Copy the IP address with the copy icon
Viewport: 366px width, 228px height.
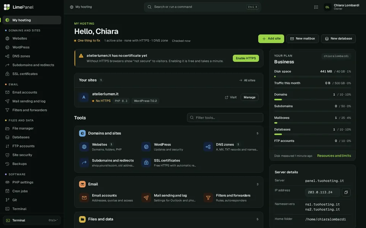[x=346, y=192]
